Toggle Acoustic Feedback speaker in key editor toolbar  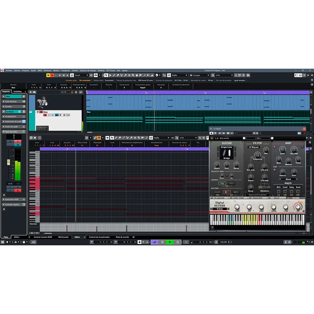pyautogui.click(x=108, y=138)
